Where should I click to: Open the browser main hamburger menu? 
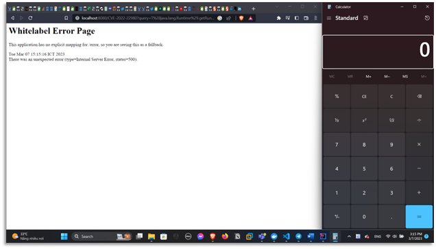click(x=315, y=18)
